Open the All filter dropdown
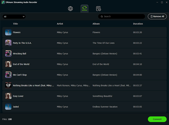This screenshot has width=169, height=125. click(x=14, y=17)
